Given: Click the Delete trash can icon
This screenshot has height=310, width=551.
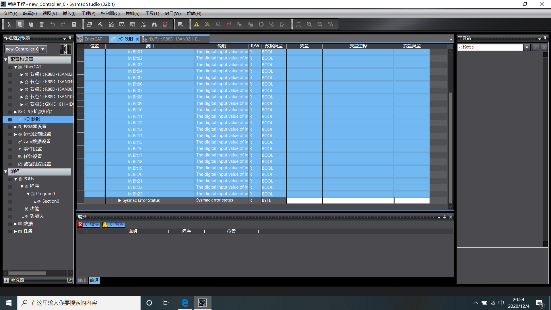Looking at the screenshot, I should pos(42,24).
